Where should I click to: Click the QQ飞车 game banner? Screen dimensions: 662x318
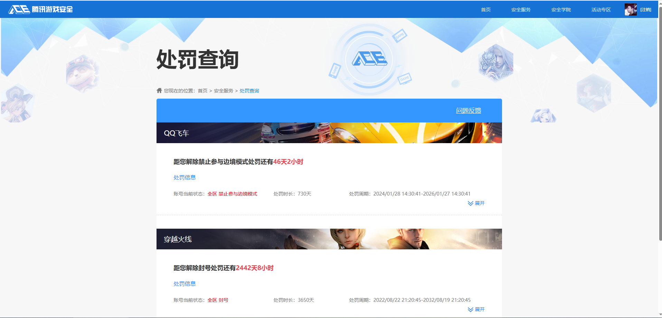pyautogui.click(x=329, y=133)
